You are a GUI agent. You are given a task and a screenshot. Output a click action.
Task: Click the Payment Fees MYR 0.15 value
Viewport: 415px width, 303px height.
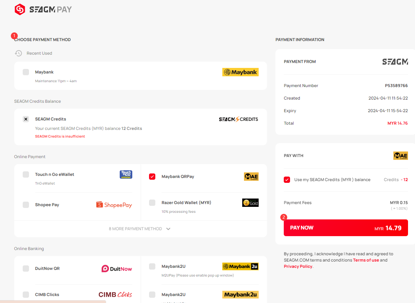[399, 203]
